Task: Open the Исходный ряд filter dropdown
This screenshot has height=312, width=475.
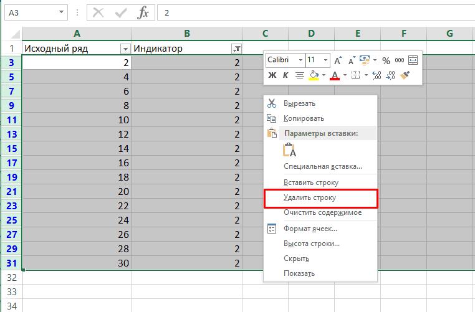Action: click(x=125, y=49)
